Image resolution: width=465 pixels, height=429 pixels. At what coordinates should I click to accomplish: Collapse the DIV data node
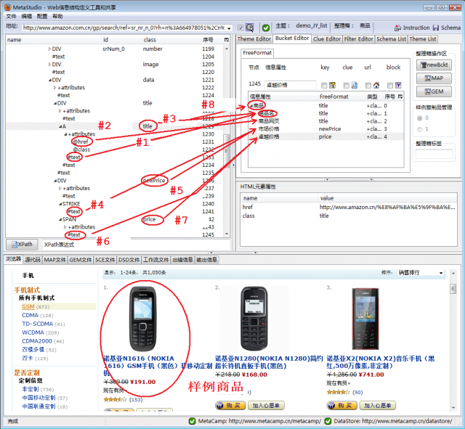tap(50, 80)
